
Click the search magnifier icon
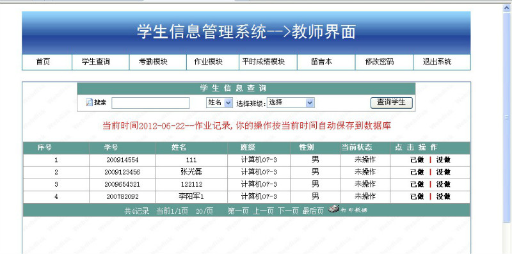point(89,102)
